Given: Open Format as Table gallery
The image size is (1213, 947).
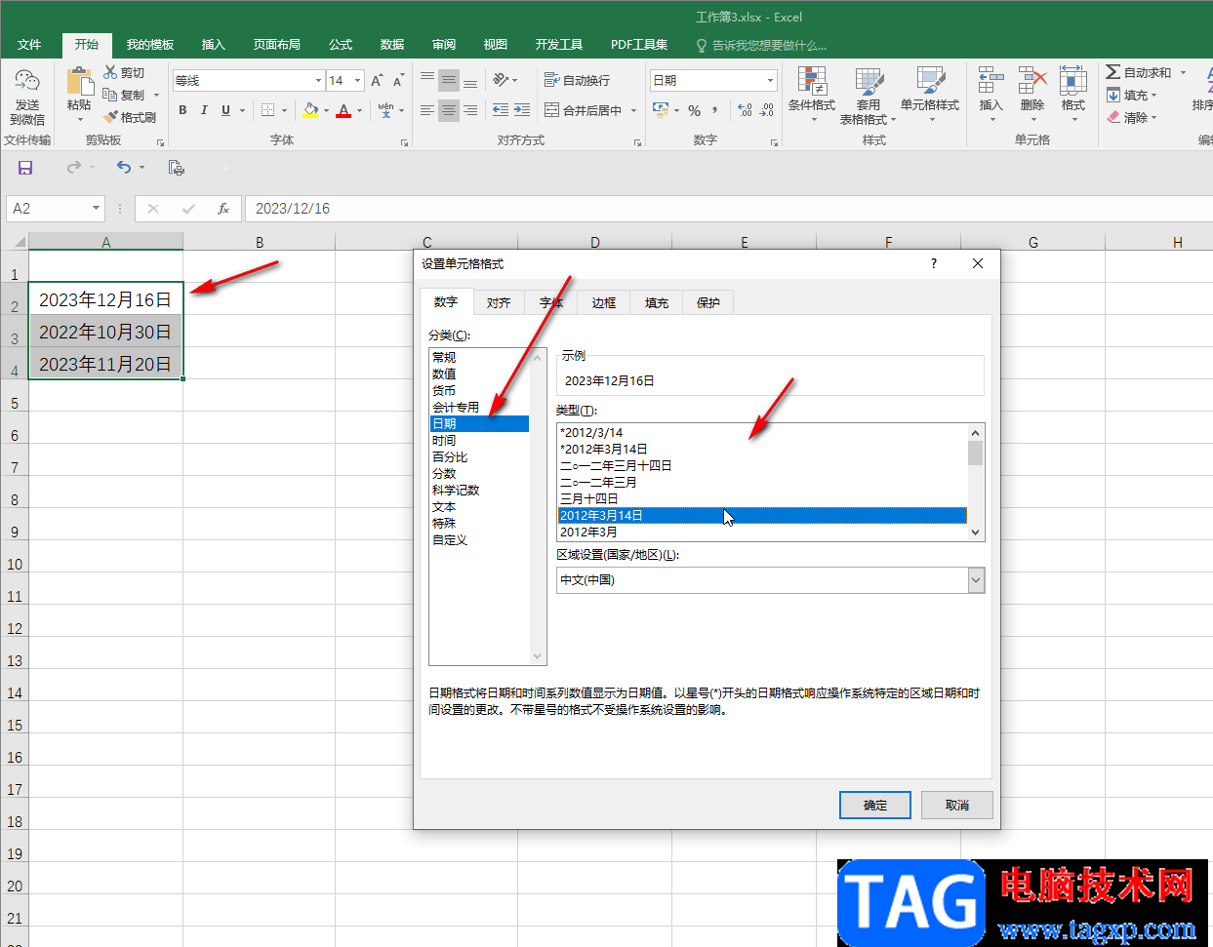Looking at the screenshot, I should pos(868,96).
